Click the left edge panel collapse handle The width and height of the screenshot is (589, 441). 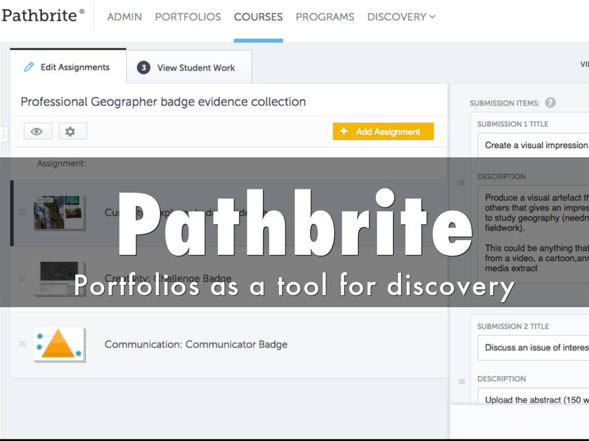3,135
